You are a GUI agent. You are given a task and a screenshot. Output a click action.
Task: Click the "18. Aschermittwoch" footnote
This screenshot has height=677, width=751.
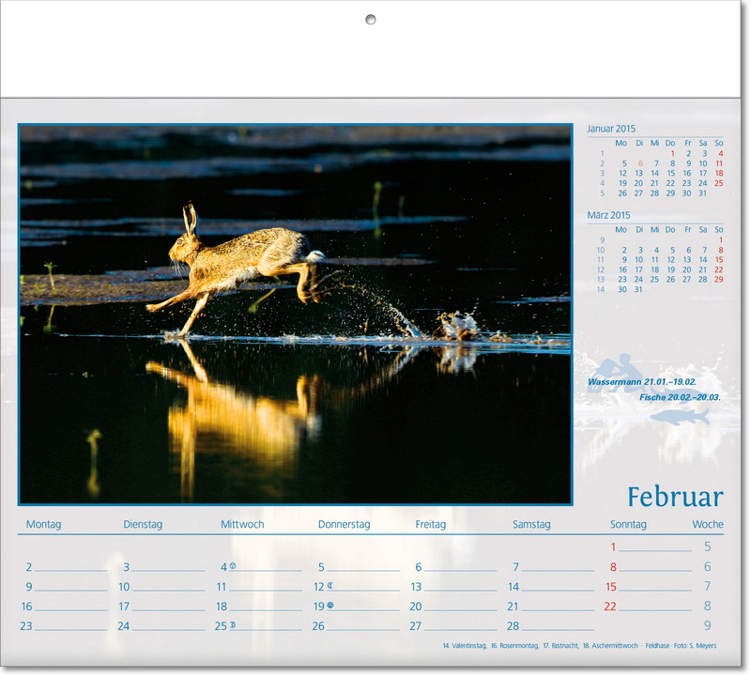tap(611, 646)
